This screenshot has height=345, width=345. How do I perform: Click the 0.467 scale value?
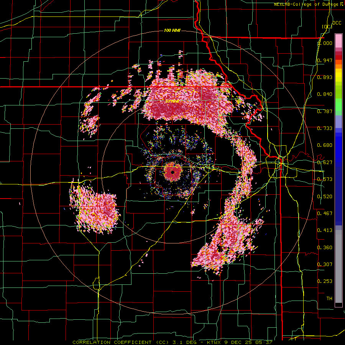coord(325,214)
